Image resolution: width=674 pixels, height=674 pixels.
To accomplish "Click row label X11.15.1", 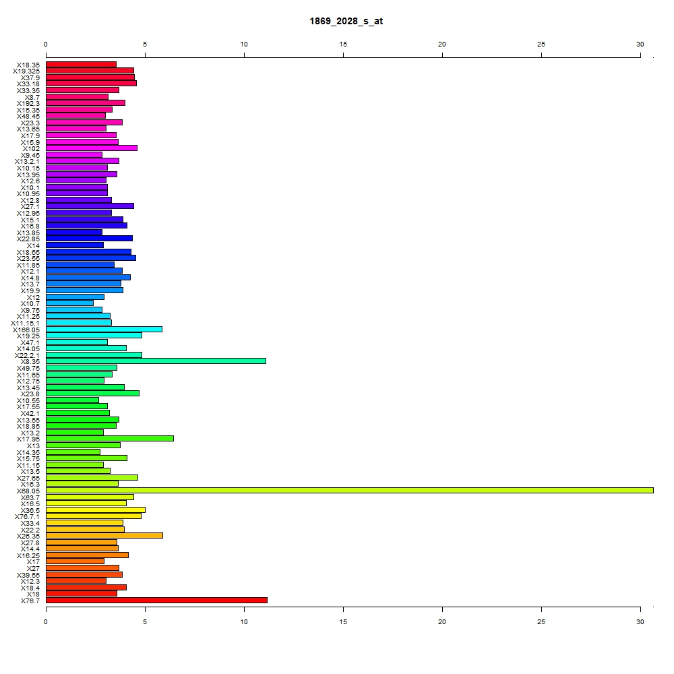I will point(25,324).
